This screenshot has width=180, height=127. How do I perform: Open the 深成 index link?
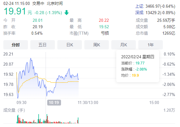140,13
